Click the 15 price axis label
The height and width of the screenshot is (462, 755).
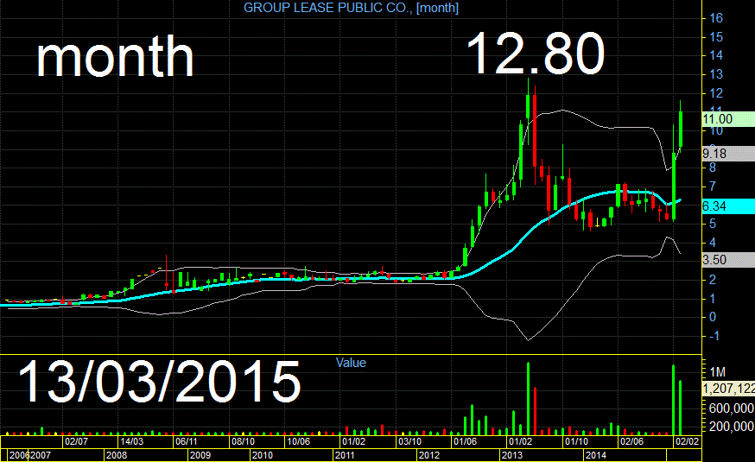716,37
